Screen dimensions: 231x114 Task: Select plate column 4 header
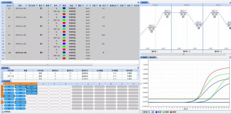click(43, 84)
